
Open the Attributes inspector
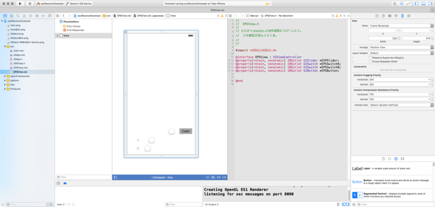(x=396, y=16)
